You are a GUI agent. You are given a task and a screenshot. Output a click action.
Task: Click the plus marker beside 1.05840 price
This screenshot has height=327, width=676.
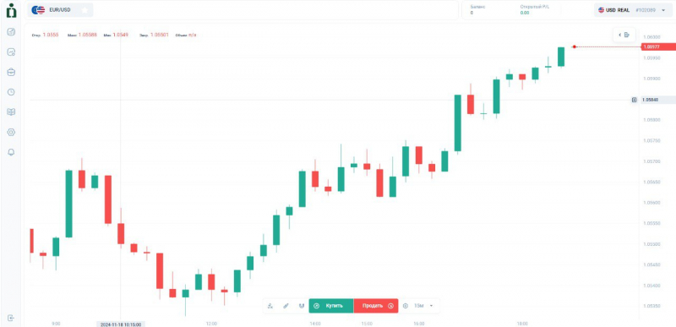[x=635, y=100]
